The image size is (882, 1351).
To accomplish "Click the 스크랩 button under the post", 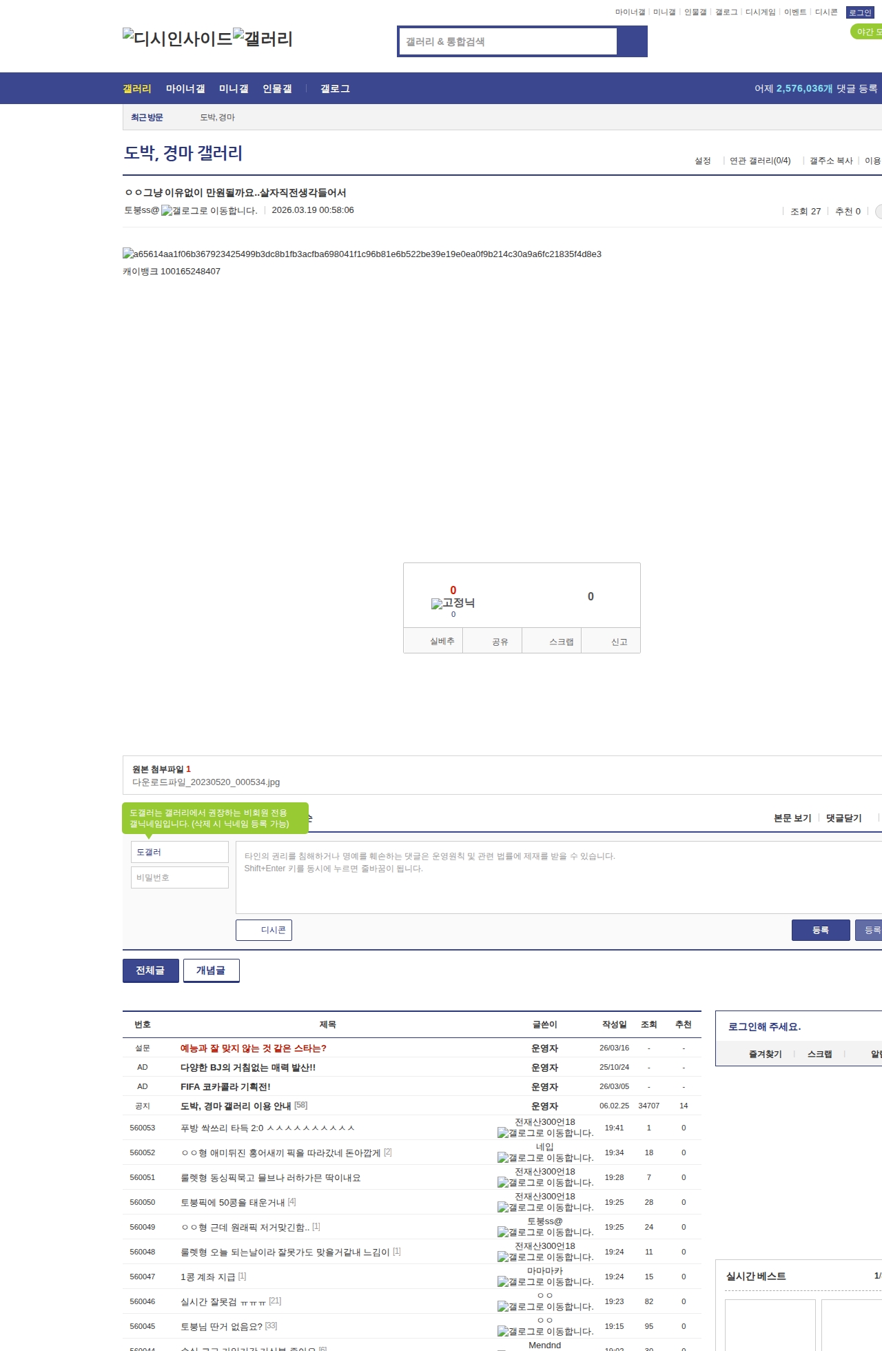I will (552, 641).
